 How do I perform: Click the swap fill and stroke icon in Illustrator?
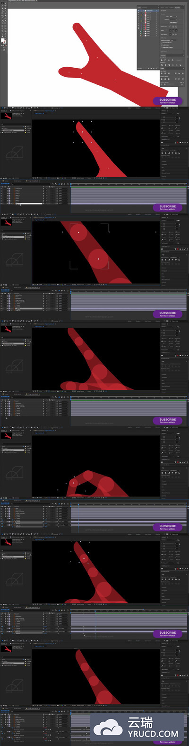pyautogui.click(x=6, y=39)
